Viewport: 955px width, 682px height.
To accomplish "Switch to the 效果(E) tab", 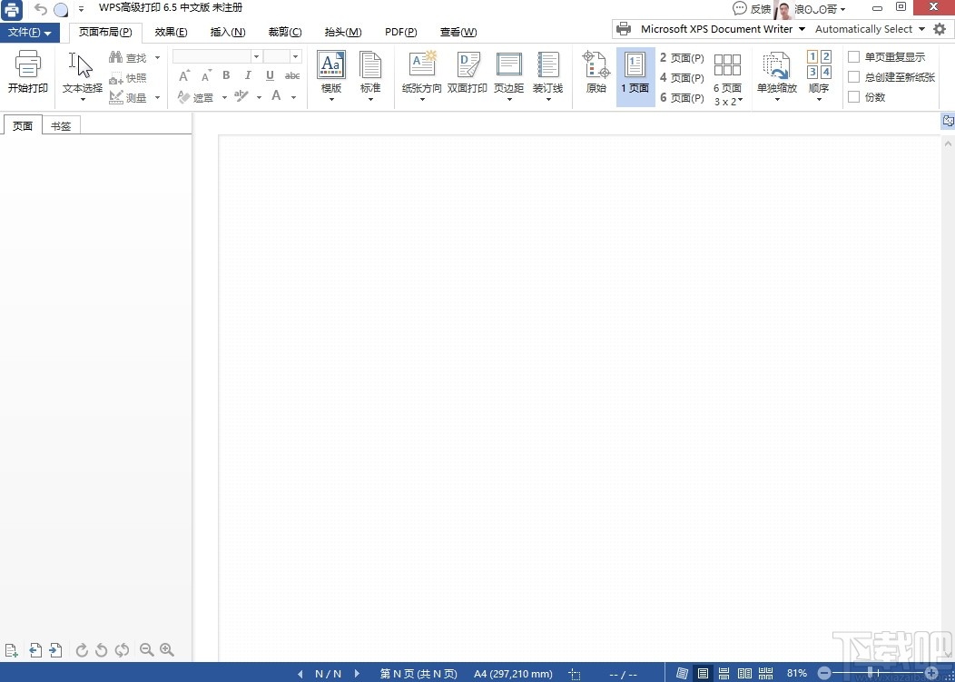I will 172,33.
